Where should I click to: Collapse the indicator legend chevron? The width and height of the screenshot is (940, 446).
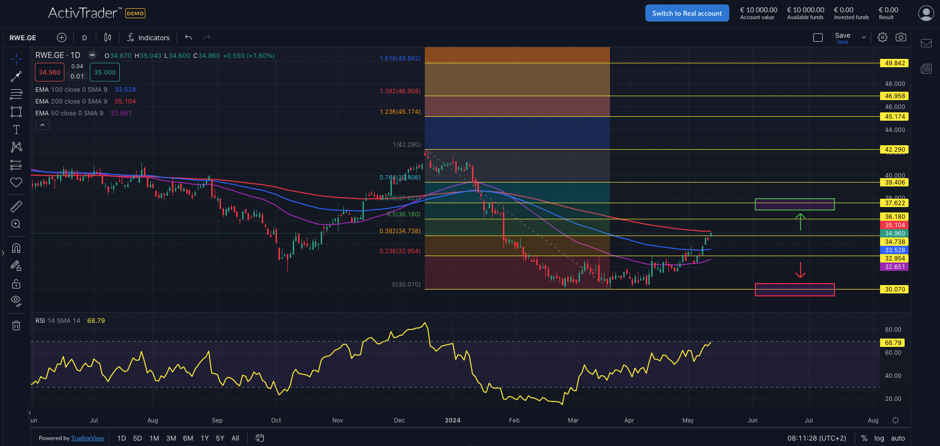pyautogui.click(x=42, y=125)
